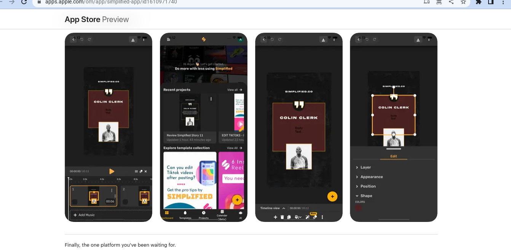
Task: Open the Chrome three-dot menu
Action: click(x=504, y=2)
